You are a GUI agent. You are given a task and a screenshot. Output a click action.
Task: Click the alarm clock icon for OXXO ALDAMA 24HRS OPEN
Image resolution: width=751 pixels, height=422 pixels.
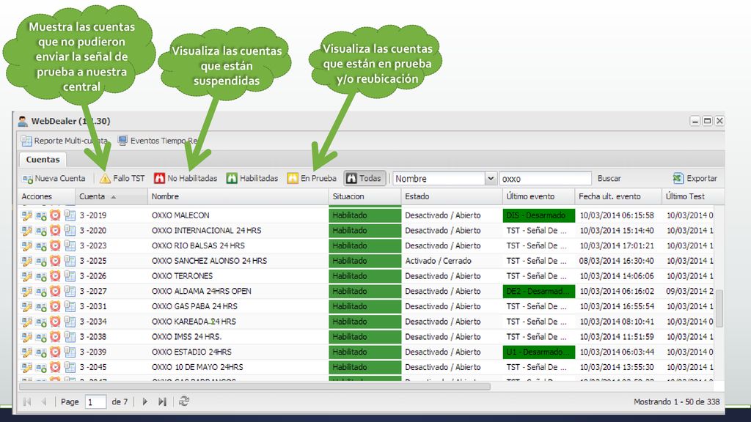(x=56, y=292)
